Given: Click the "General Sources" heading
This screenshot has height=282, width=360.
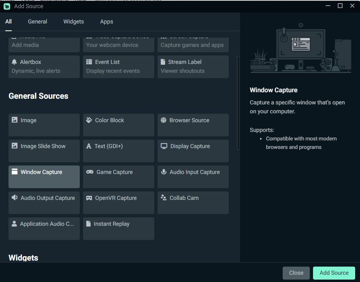Looking at the screenshot, I should point(38,96).
